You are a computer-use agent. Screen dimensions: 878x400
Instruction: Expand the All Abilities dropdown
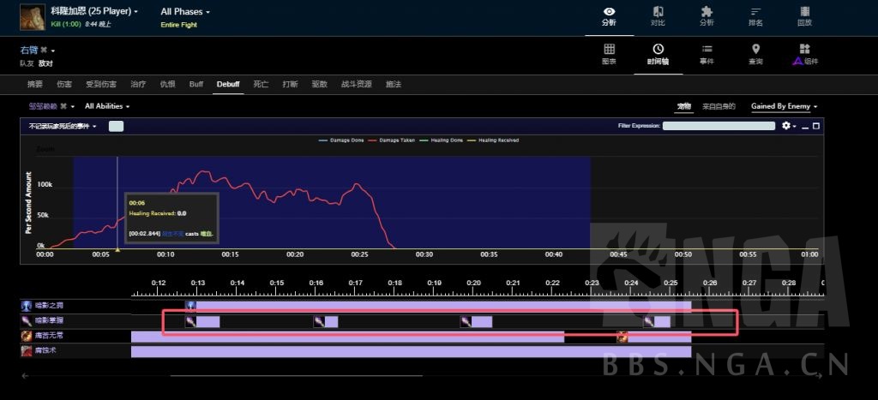(107, 106)
